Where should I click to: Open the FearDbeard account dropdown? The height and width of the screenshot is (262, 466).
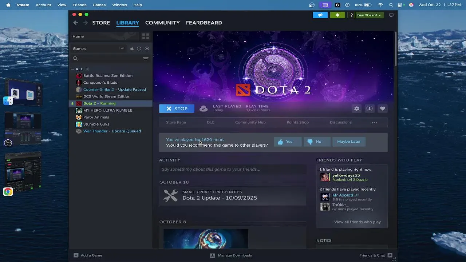click(x=369, y=15)
